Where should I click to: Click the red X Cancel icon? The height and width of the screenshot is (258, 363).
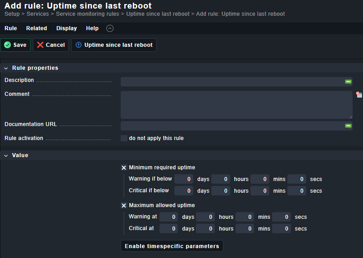(41, 45)
